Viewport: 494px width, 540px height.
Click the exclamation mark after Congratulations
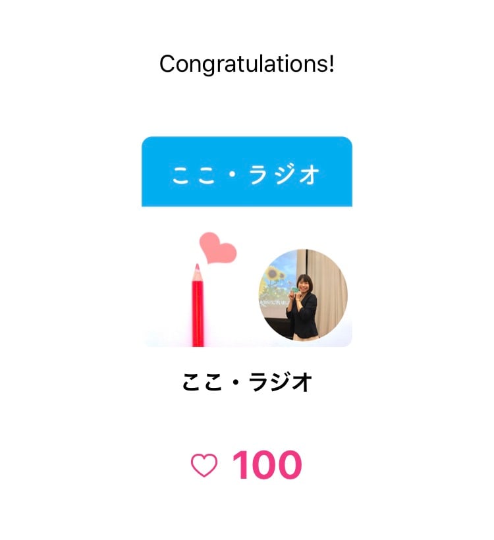click(x=331, y=64)
